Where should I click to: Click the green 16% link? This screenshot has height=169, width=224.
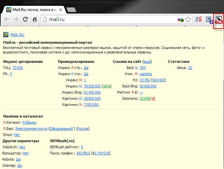(107, 86)
